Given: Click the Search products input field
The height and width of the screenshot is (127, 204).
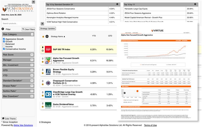Looking at the screenshot, I should (18, 23).
